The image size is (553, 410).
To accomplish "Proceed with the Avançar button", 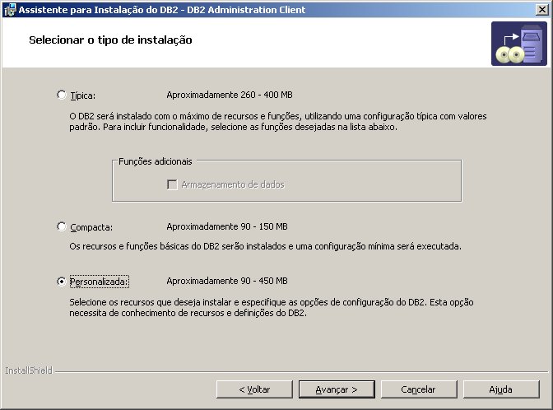I will point(337,389).
